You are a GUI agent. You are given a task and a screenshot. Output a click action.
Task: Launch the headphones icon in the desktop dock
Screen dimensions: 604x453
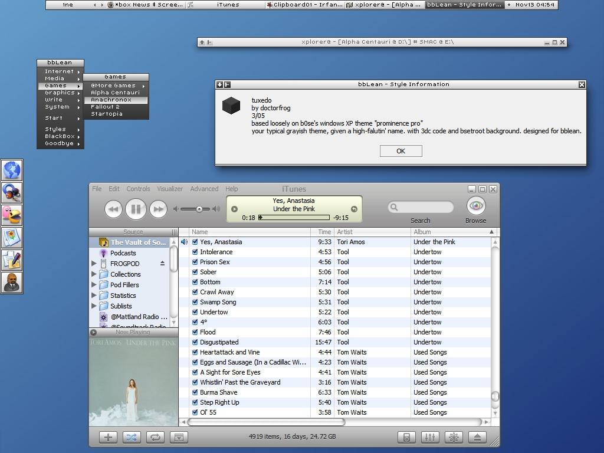click(x=12, y=193)
